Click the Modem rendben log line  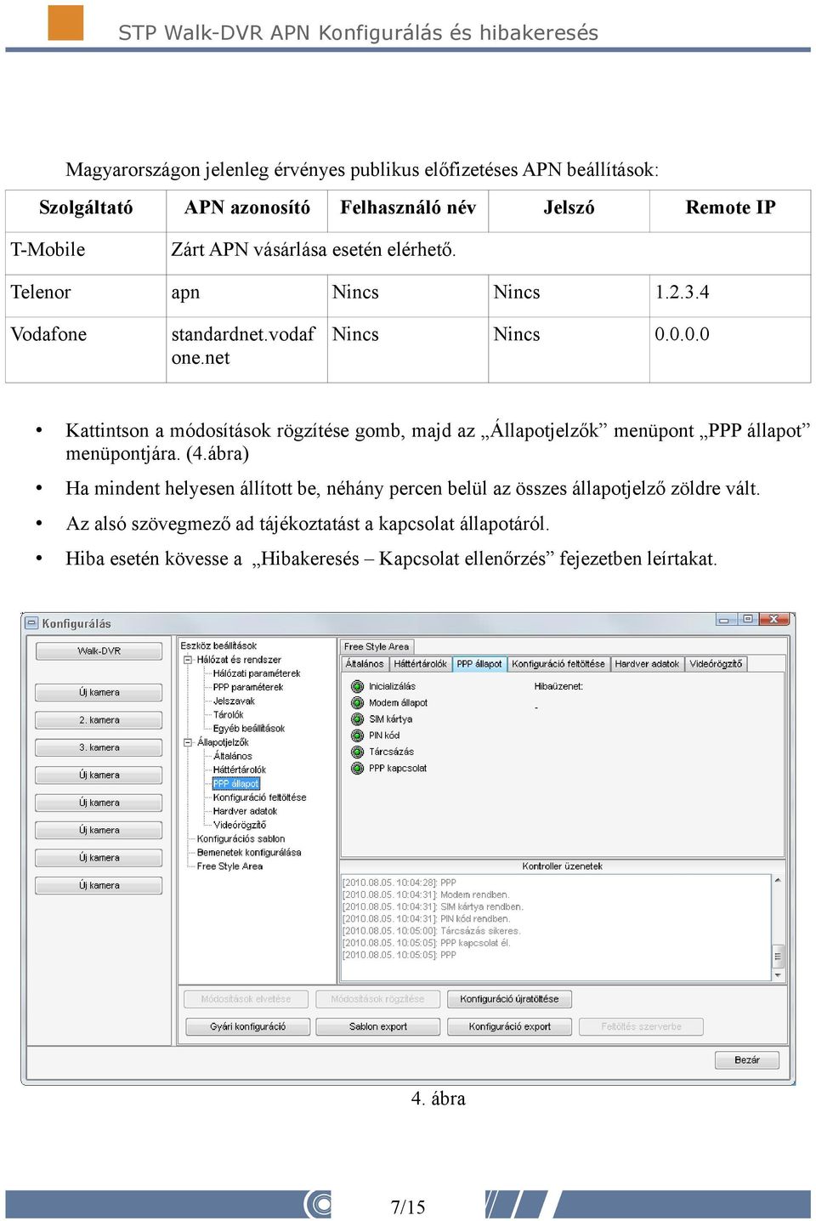425,895
